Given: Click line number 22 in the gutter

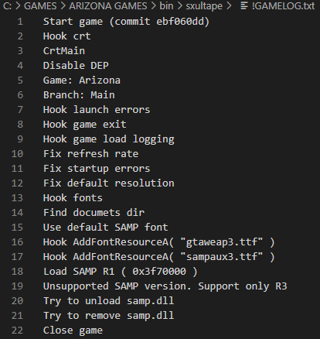Looking at the screenshot, I should coord(17,330).
